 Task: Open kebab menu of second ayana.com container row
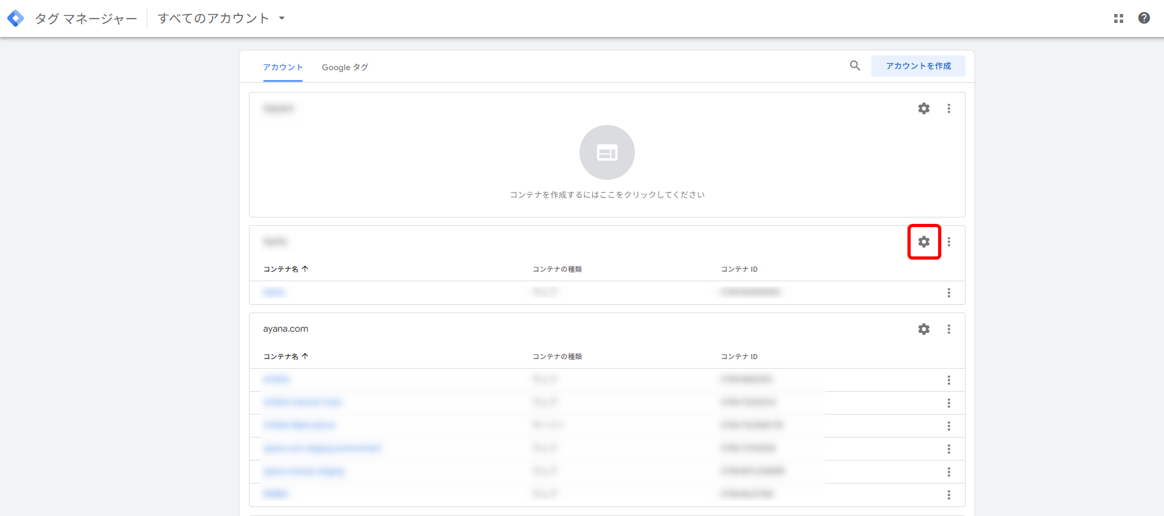coord(949,403)
